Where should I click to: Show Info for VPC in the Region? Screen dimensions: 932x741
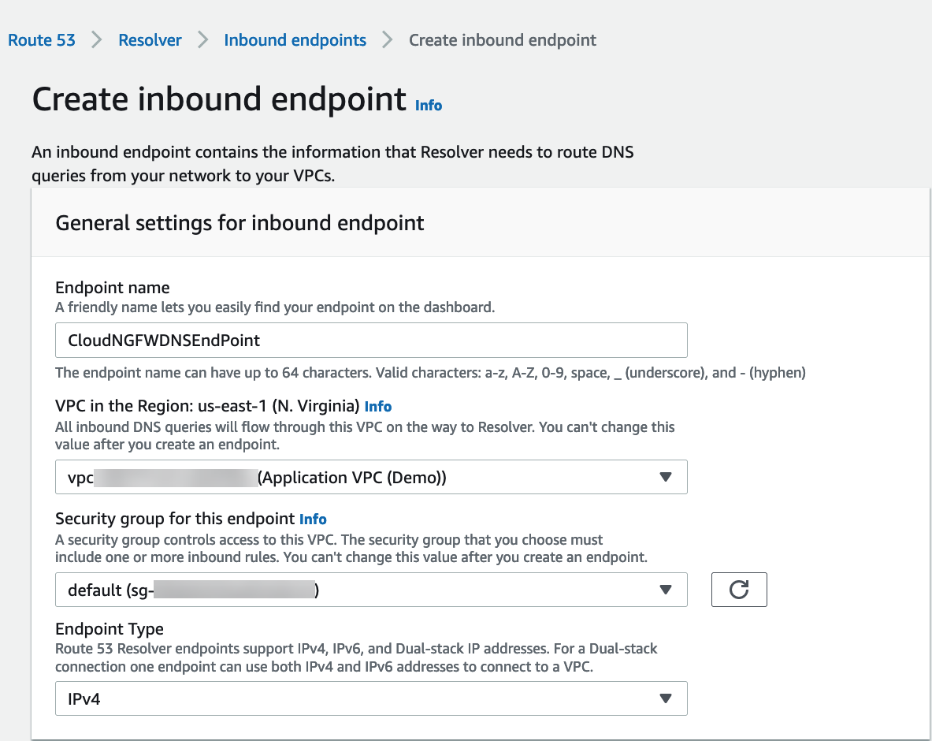(x=378, y=407)
